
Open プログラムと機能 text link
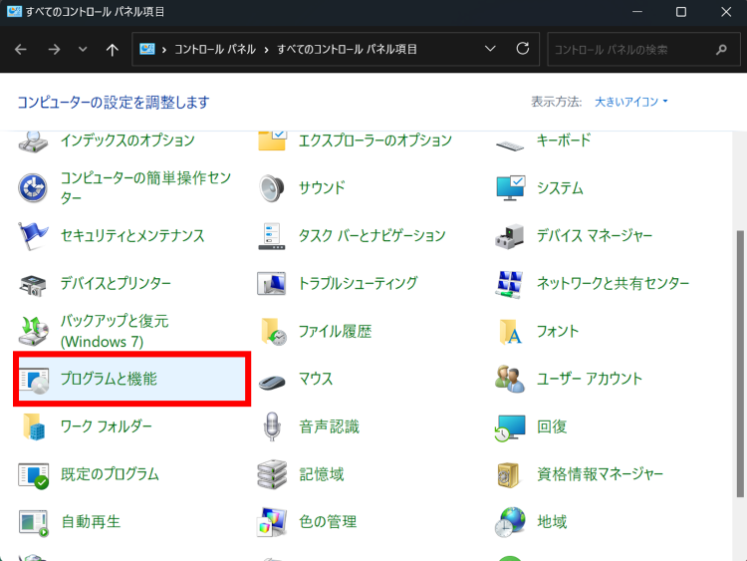109,379
